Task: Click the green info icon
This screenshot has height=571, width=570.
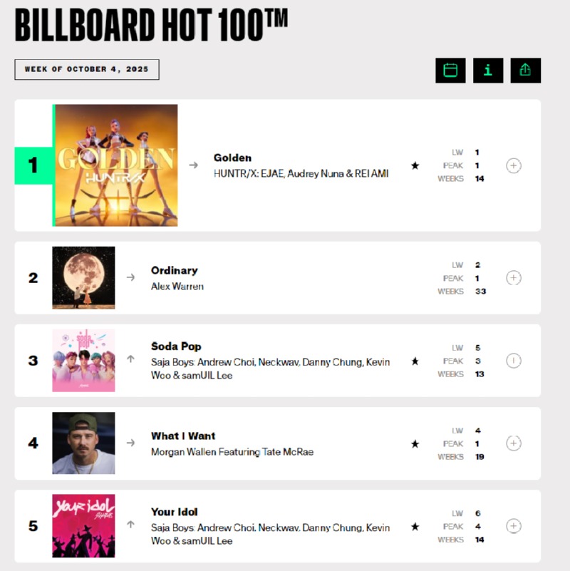Action: (488, 70)
